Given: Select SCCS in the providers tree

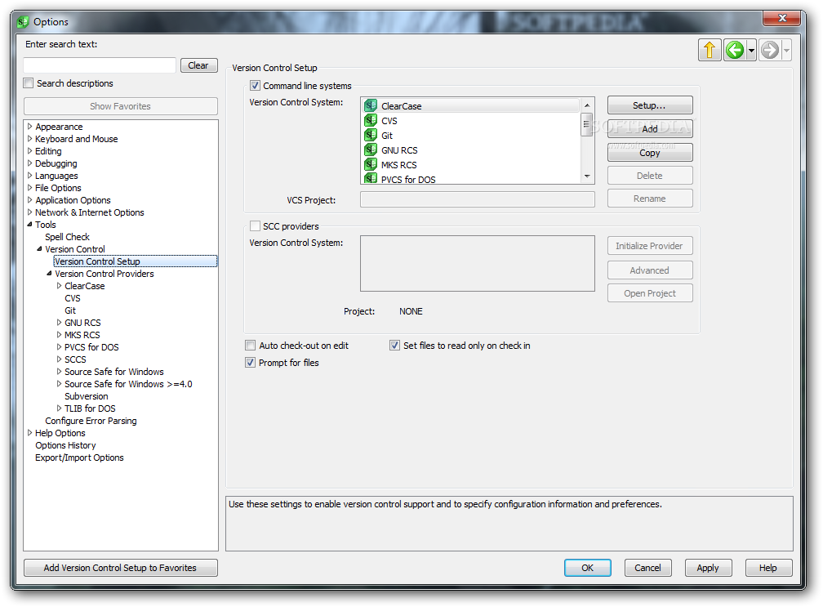Looking at the screenshot, I should coord(75,359).
